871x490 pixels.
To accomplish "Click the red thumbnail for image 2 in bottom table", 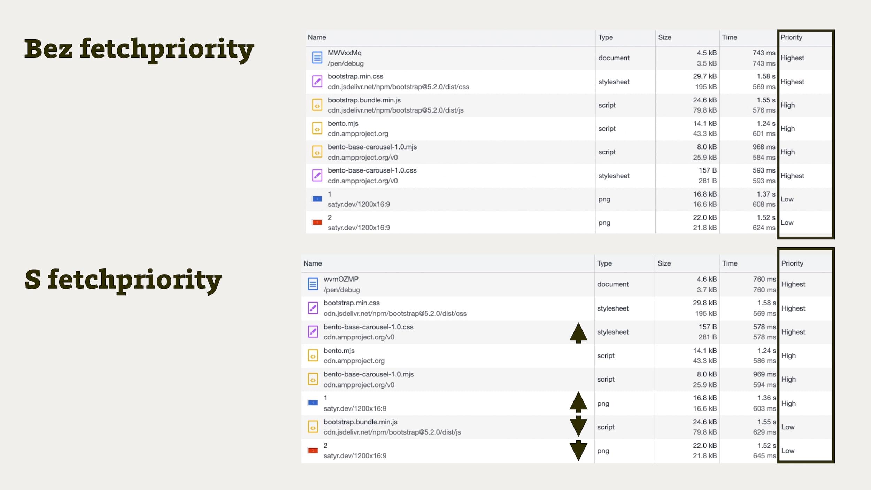I will (313, 451).
